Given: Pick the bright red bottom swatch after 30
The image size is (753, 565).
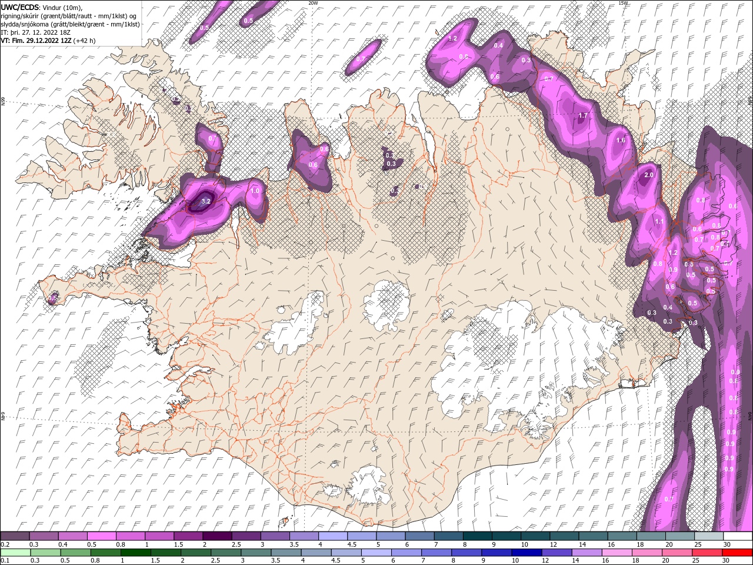Looking at the screenshot, I should [x=737, y=553].
